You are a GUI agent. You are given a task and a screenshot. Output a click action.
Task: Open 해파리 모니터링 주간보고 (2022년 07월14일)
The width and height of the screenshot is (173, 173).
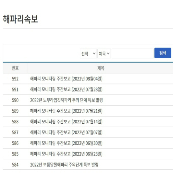pos(66,122)
